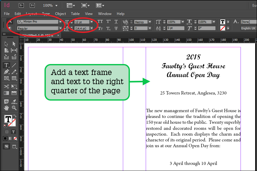257x171 pixels.
Task: Click the skew angle 0° field
Action: tap(207, 28)
